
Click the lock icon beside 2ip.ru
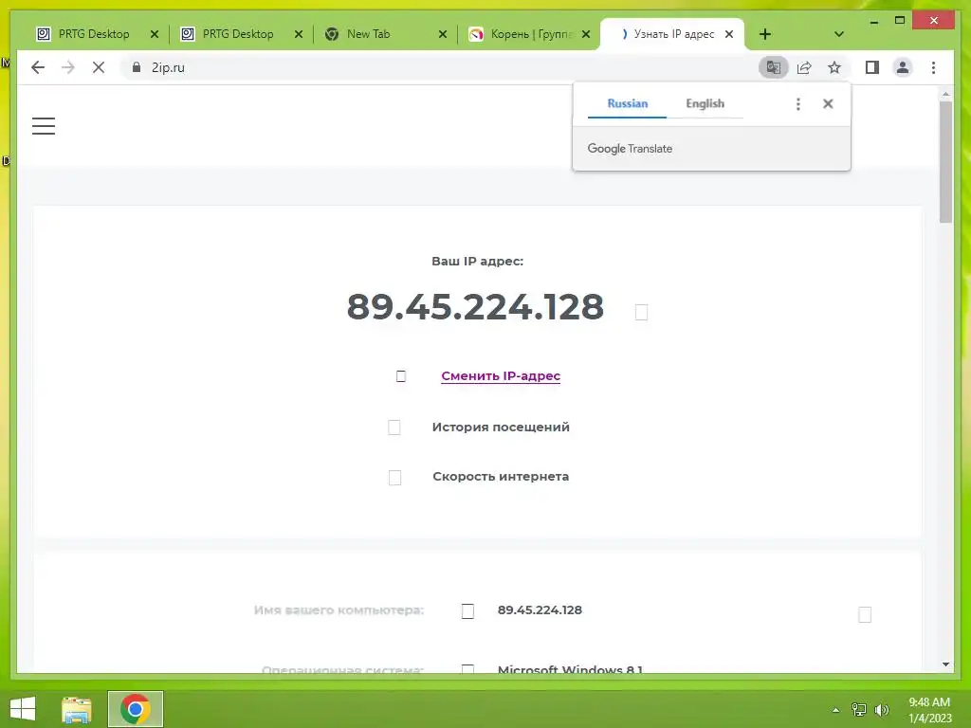point(137,67)
